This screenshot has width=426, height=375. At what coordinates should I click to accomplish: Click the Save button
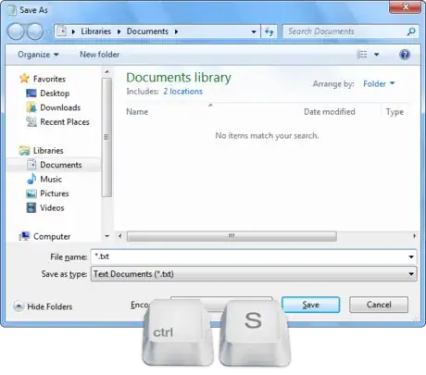point(310,305)
